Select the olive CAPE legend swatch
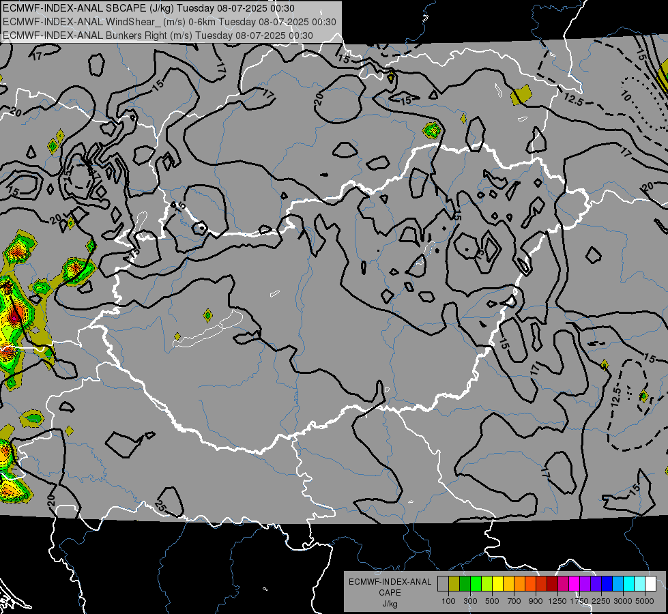The height and width of the screenshot is (614, 668). [x=454, y=584]
